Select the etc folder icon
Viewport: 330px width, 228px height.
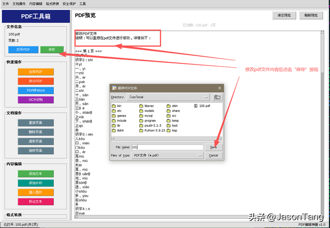click(114, 111)
